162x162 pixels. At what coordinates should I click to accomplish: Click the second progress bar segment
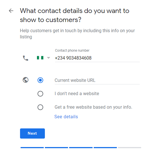56,148
